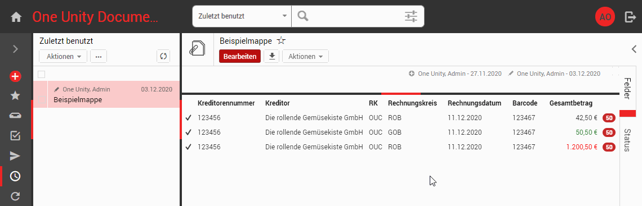Open Aktionen dropdown next to Bearbeiten
642x206 pixels.
(x=305, y=56)
